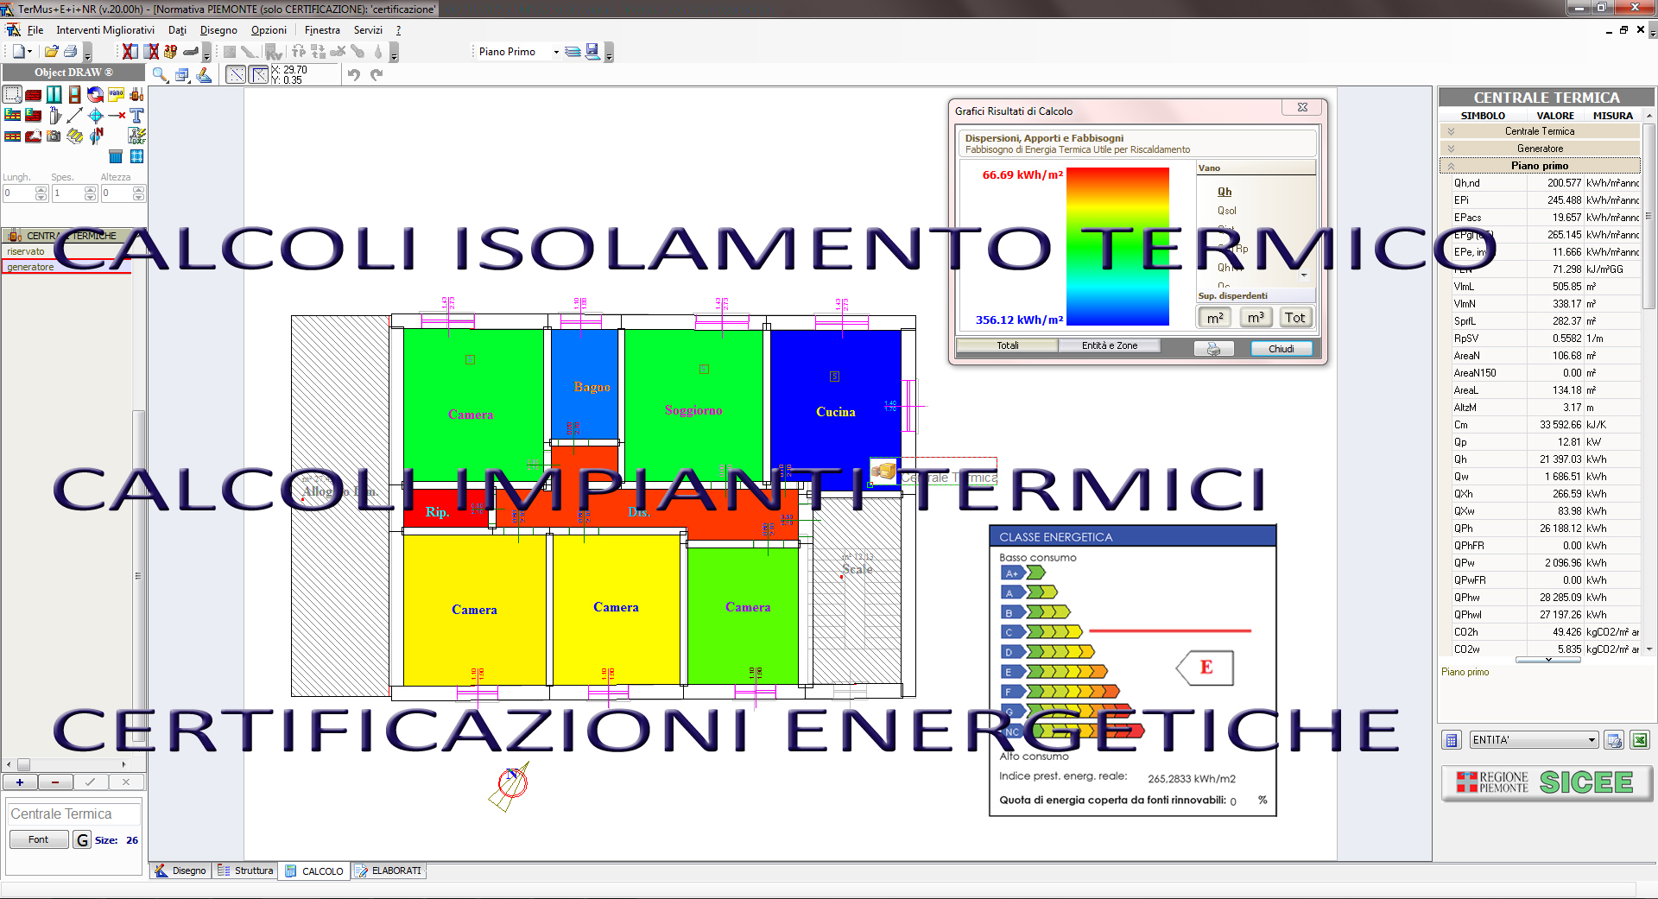This screenshot has height=899, width=1658.
Task: Click the Chiudi button
Action: pyautogui.click(x=1281, y=349)
